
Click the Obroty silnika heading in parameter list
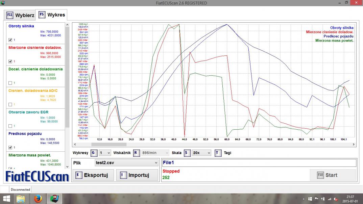[21, 26]
